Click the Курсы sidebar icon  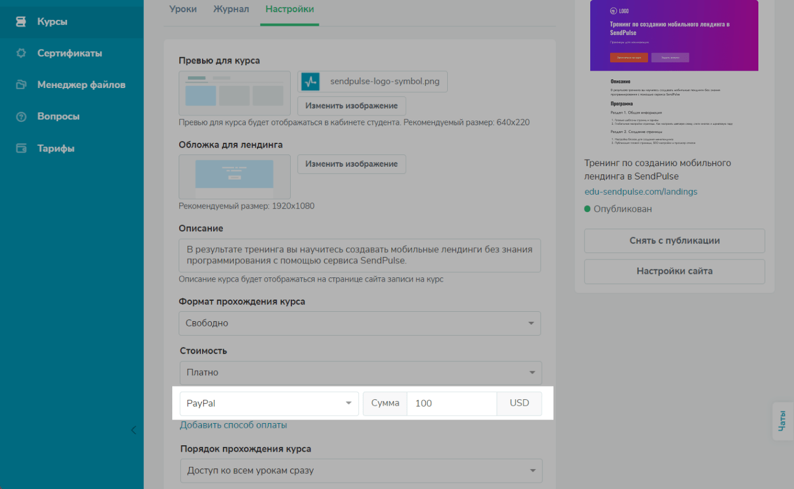pos(21,22)
